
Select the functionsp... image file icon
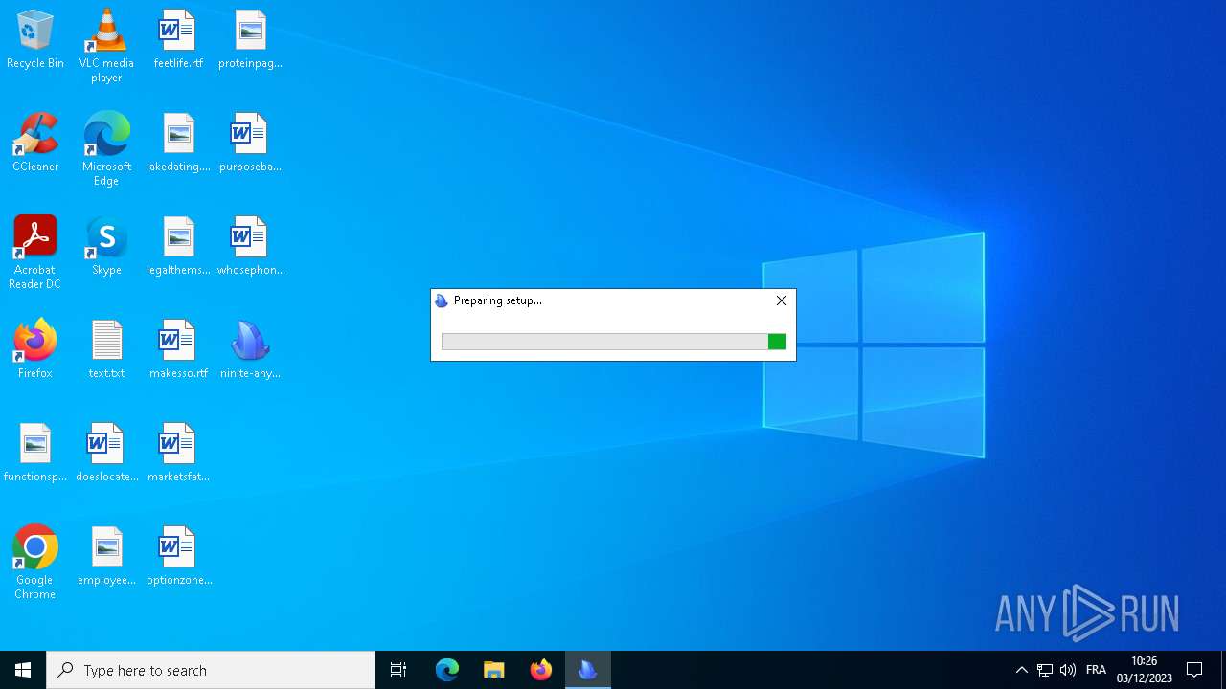coord(35,454)
